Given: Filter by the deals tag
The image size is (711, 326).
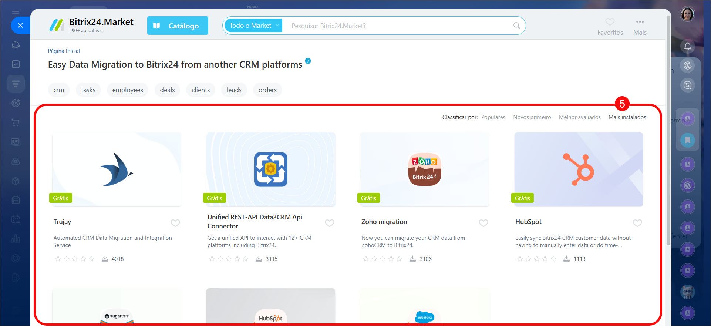Looking at the screenshot, I should click(x=167, y=90).
